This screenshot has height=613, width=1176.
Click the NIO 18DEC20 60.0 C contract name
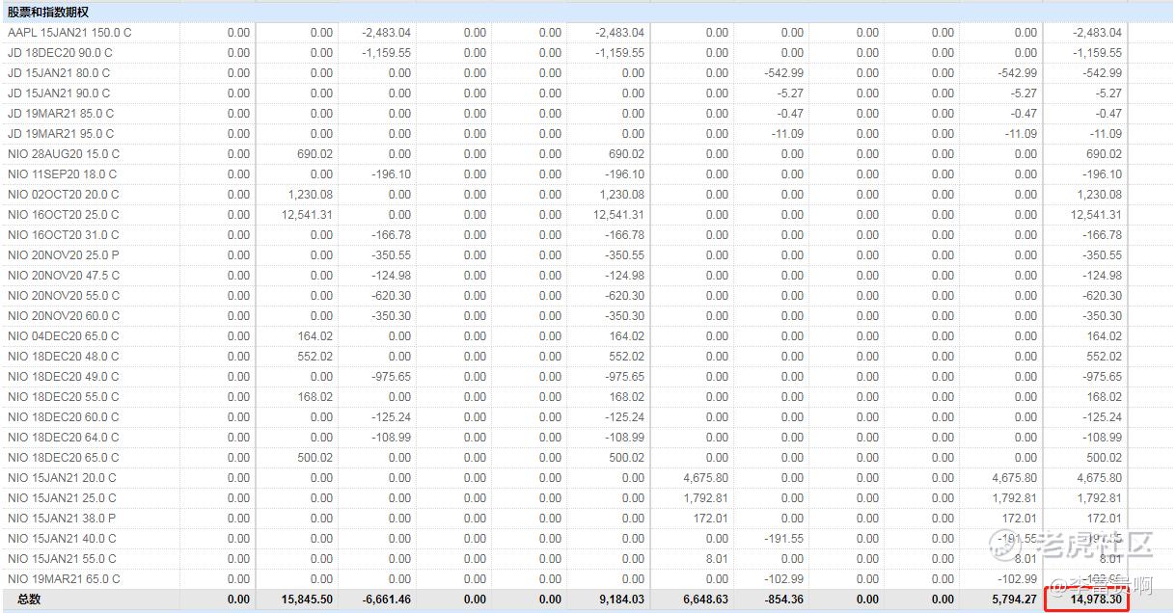click(64, 417)
